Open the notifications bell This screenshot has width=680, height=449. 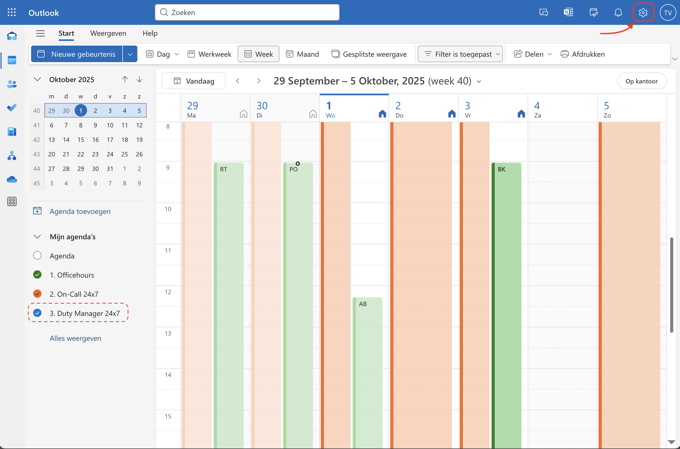tap(618, 13)
